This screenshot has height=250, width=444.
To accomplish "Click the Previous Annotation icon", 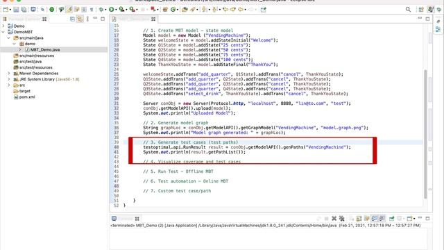I will (214, 9).
